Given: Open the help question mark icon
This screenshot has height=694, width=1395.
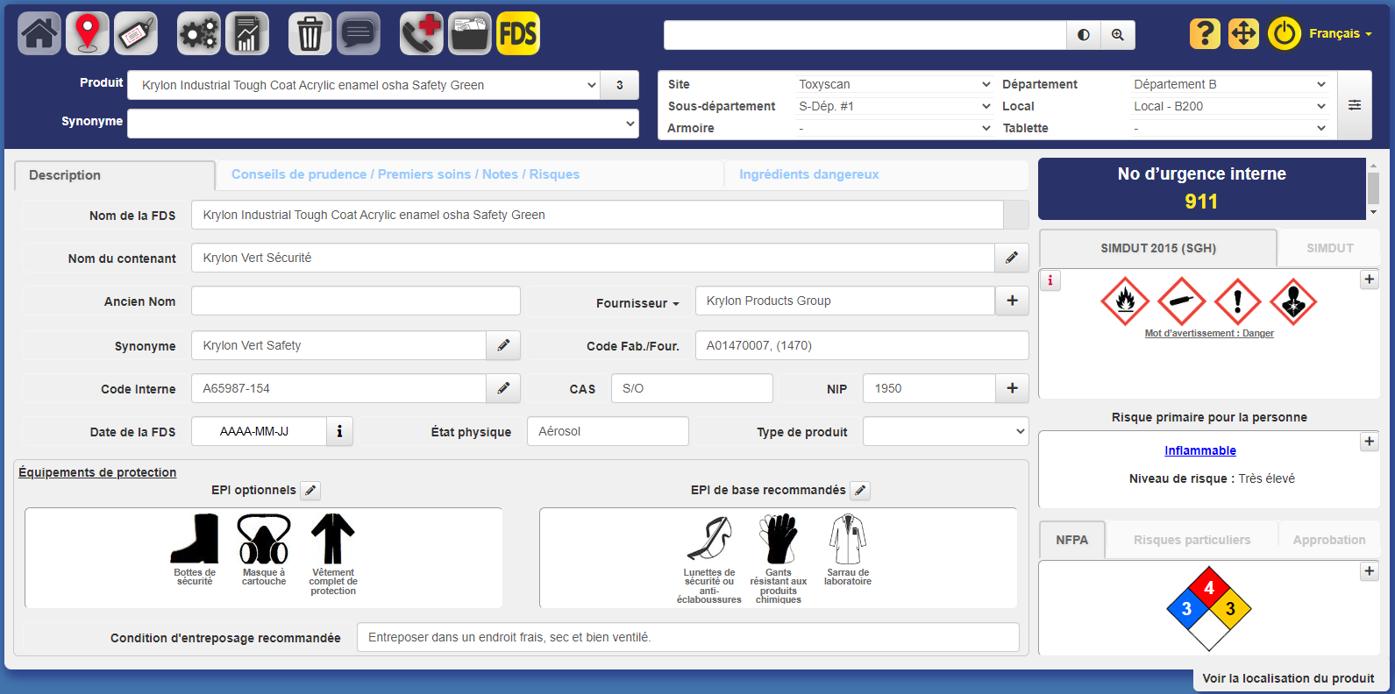Looking at the screenshot, I should pos(1205,33).
